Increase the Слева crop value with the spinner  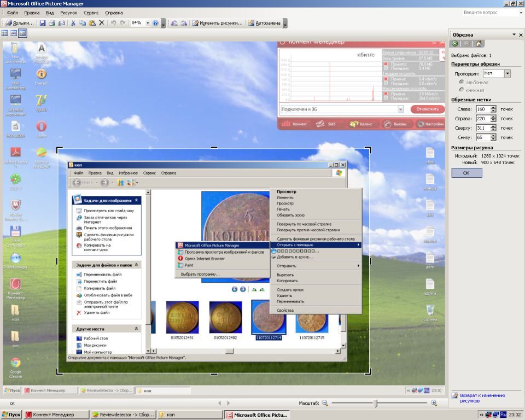(493, 107)
